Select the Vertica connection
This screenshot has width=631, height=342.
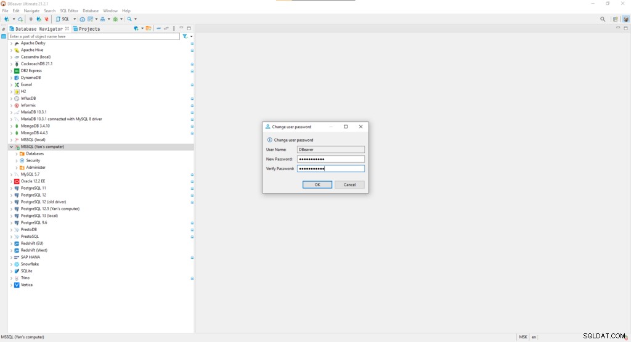(26, 285)
